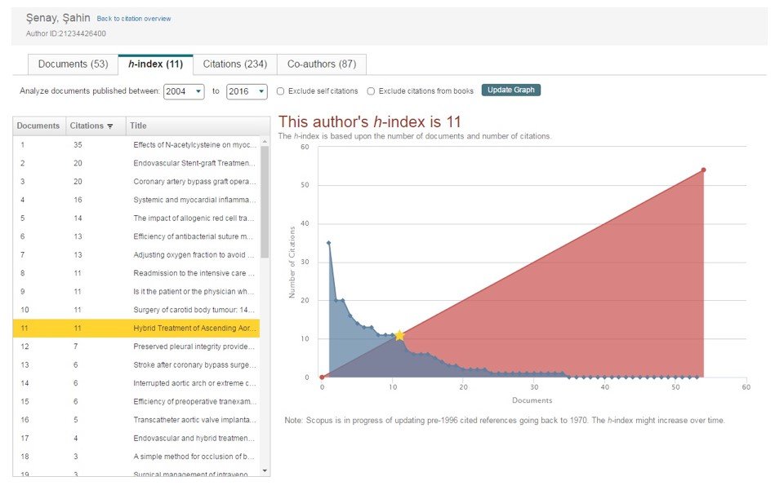
Task: Open the end year 2016 dropdown
Action: (x=247, y=91)
